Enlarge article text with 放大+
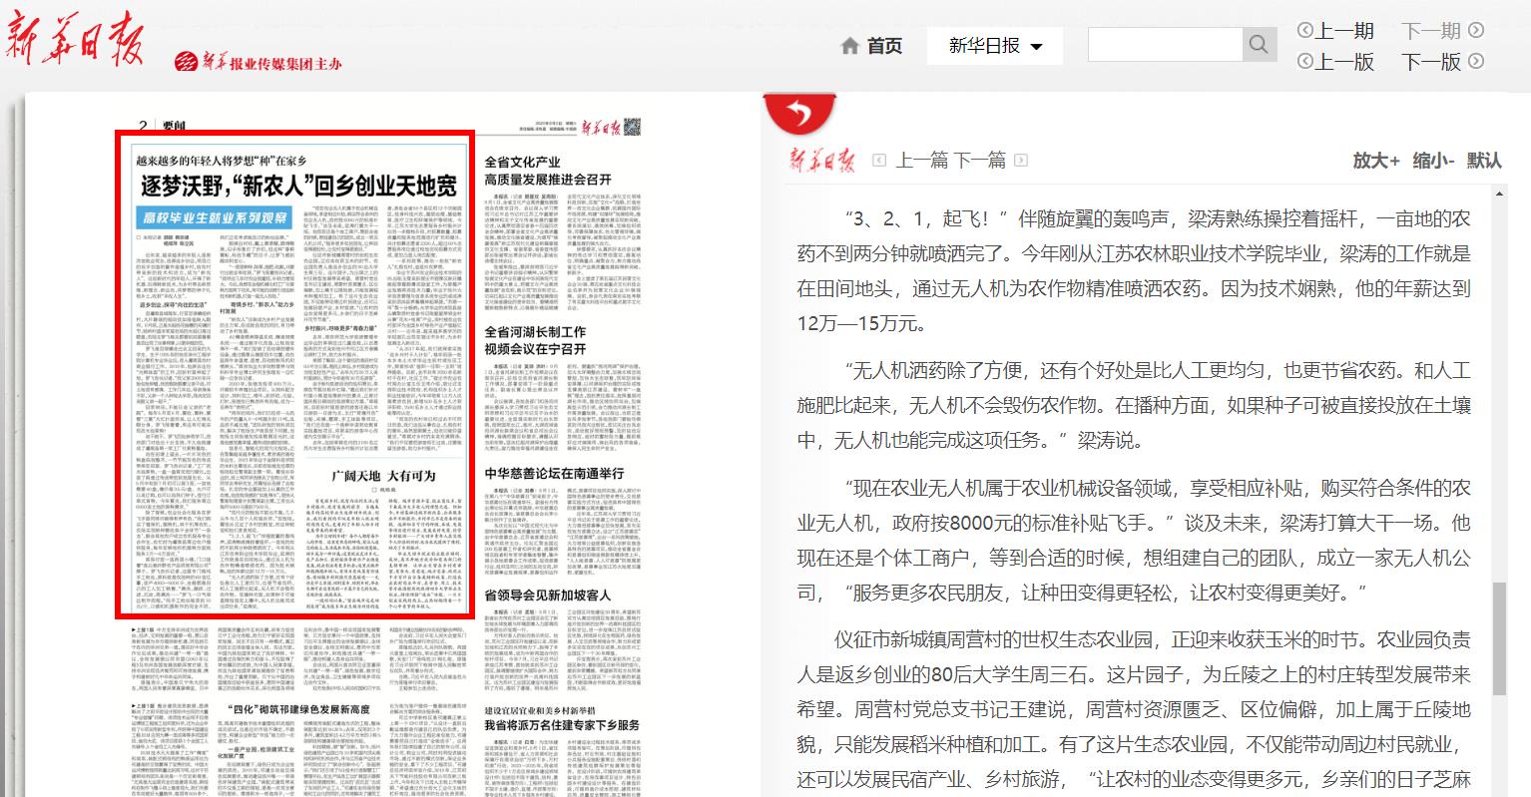The width and height of the screenshot is (1531, 797). click(1375, 160)
